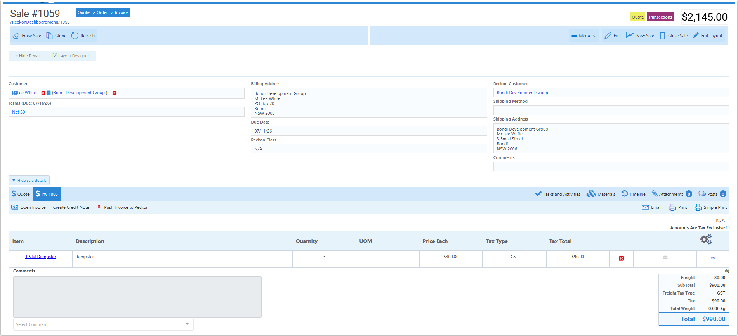Click the Comments field under Shipping Address
This screenshot has height=336, width=738.
(611, 166)
